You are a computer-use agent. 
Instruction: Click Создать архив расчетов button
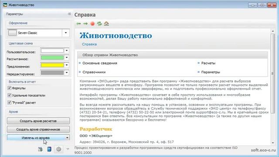pyautogui.click(x=38, y=121)
